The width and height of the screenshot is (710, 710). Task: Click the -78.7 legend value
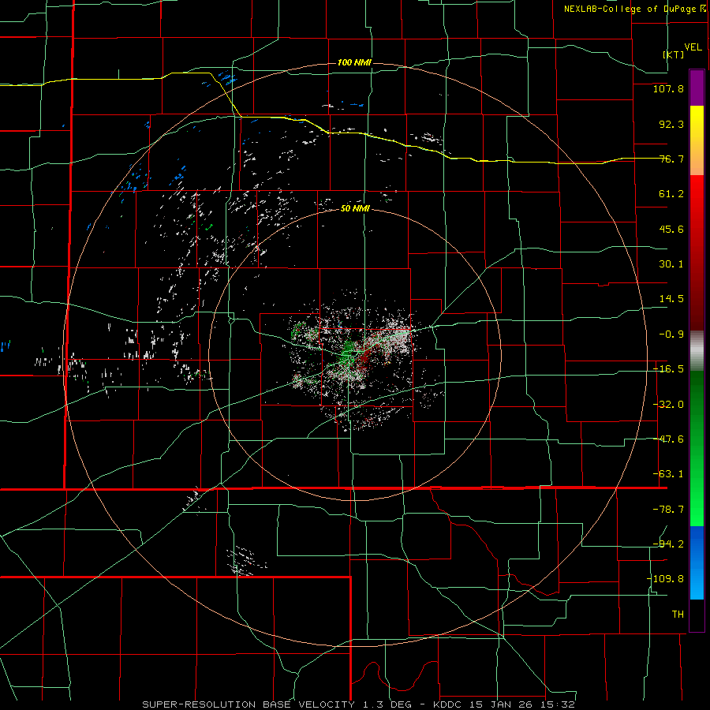point(668,510)
